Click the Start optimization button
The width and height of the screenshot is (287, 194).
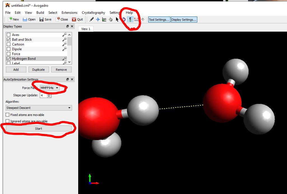[x=39, y=129]
